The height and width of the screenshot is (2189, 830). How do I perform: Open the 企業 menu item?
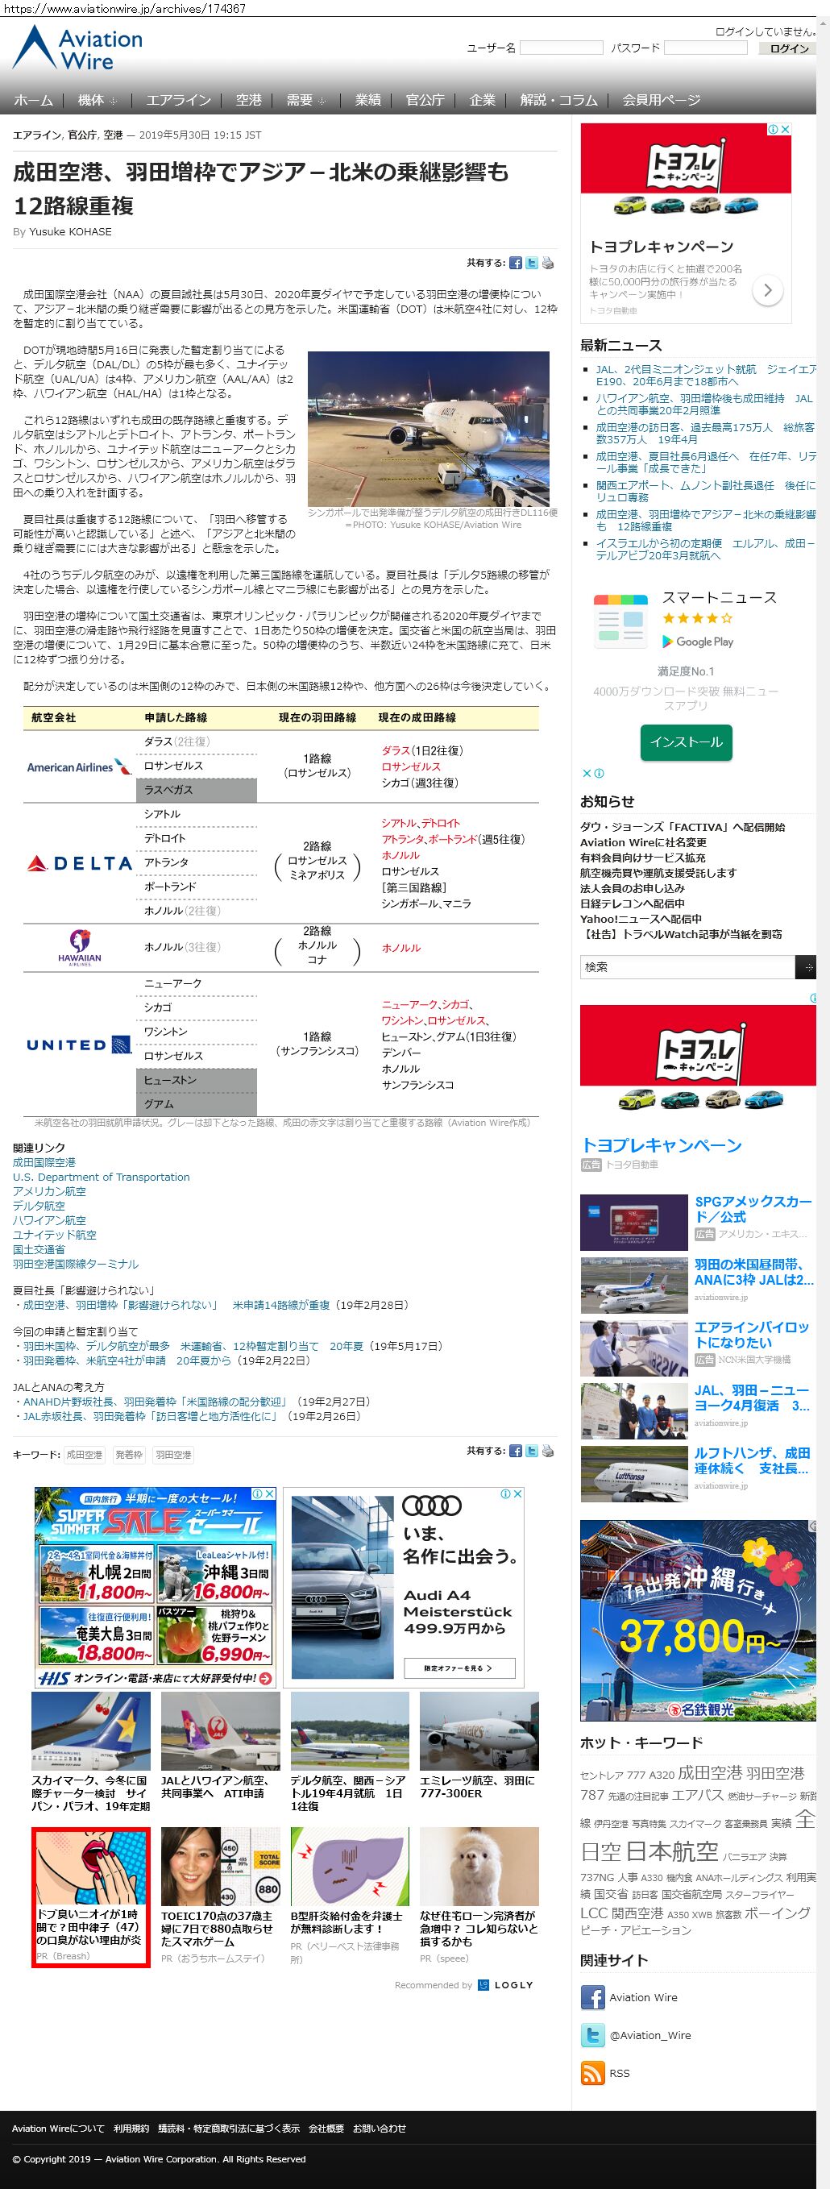point(483,100)
